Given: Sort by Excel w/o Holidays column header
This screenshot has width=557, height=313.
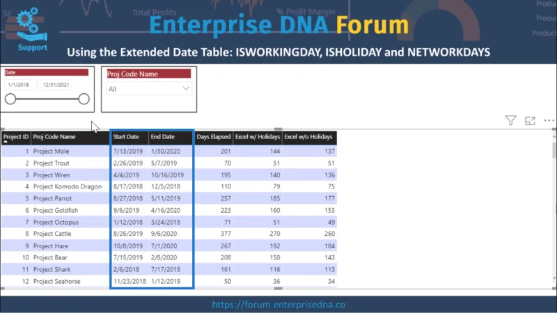Looking at the screenshot, I should tap(308, 137).
